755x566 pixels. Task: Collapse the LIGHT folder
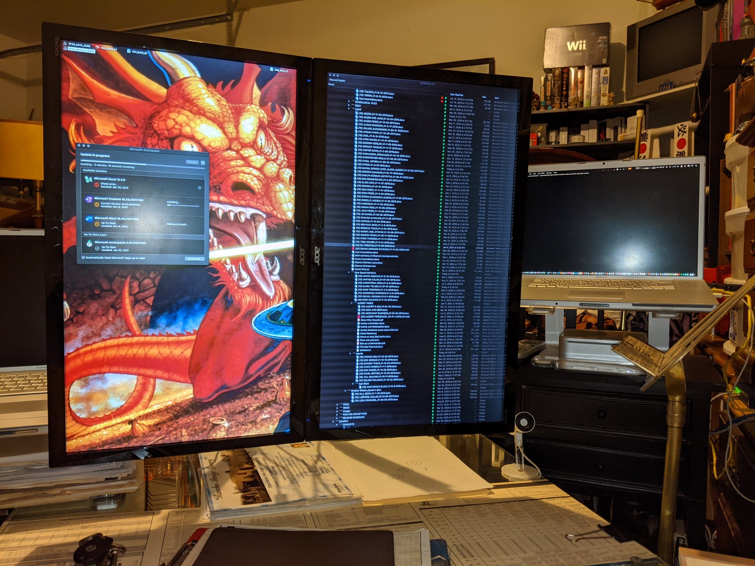pos(349,109)
